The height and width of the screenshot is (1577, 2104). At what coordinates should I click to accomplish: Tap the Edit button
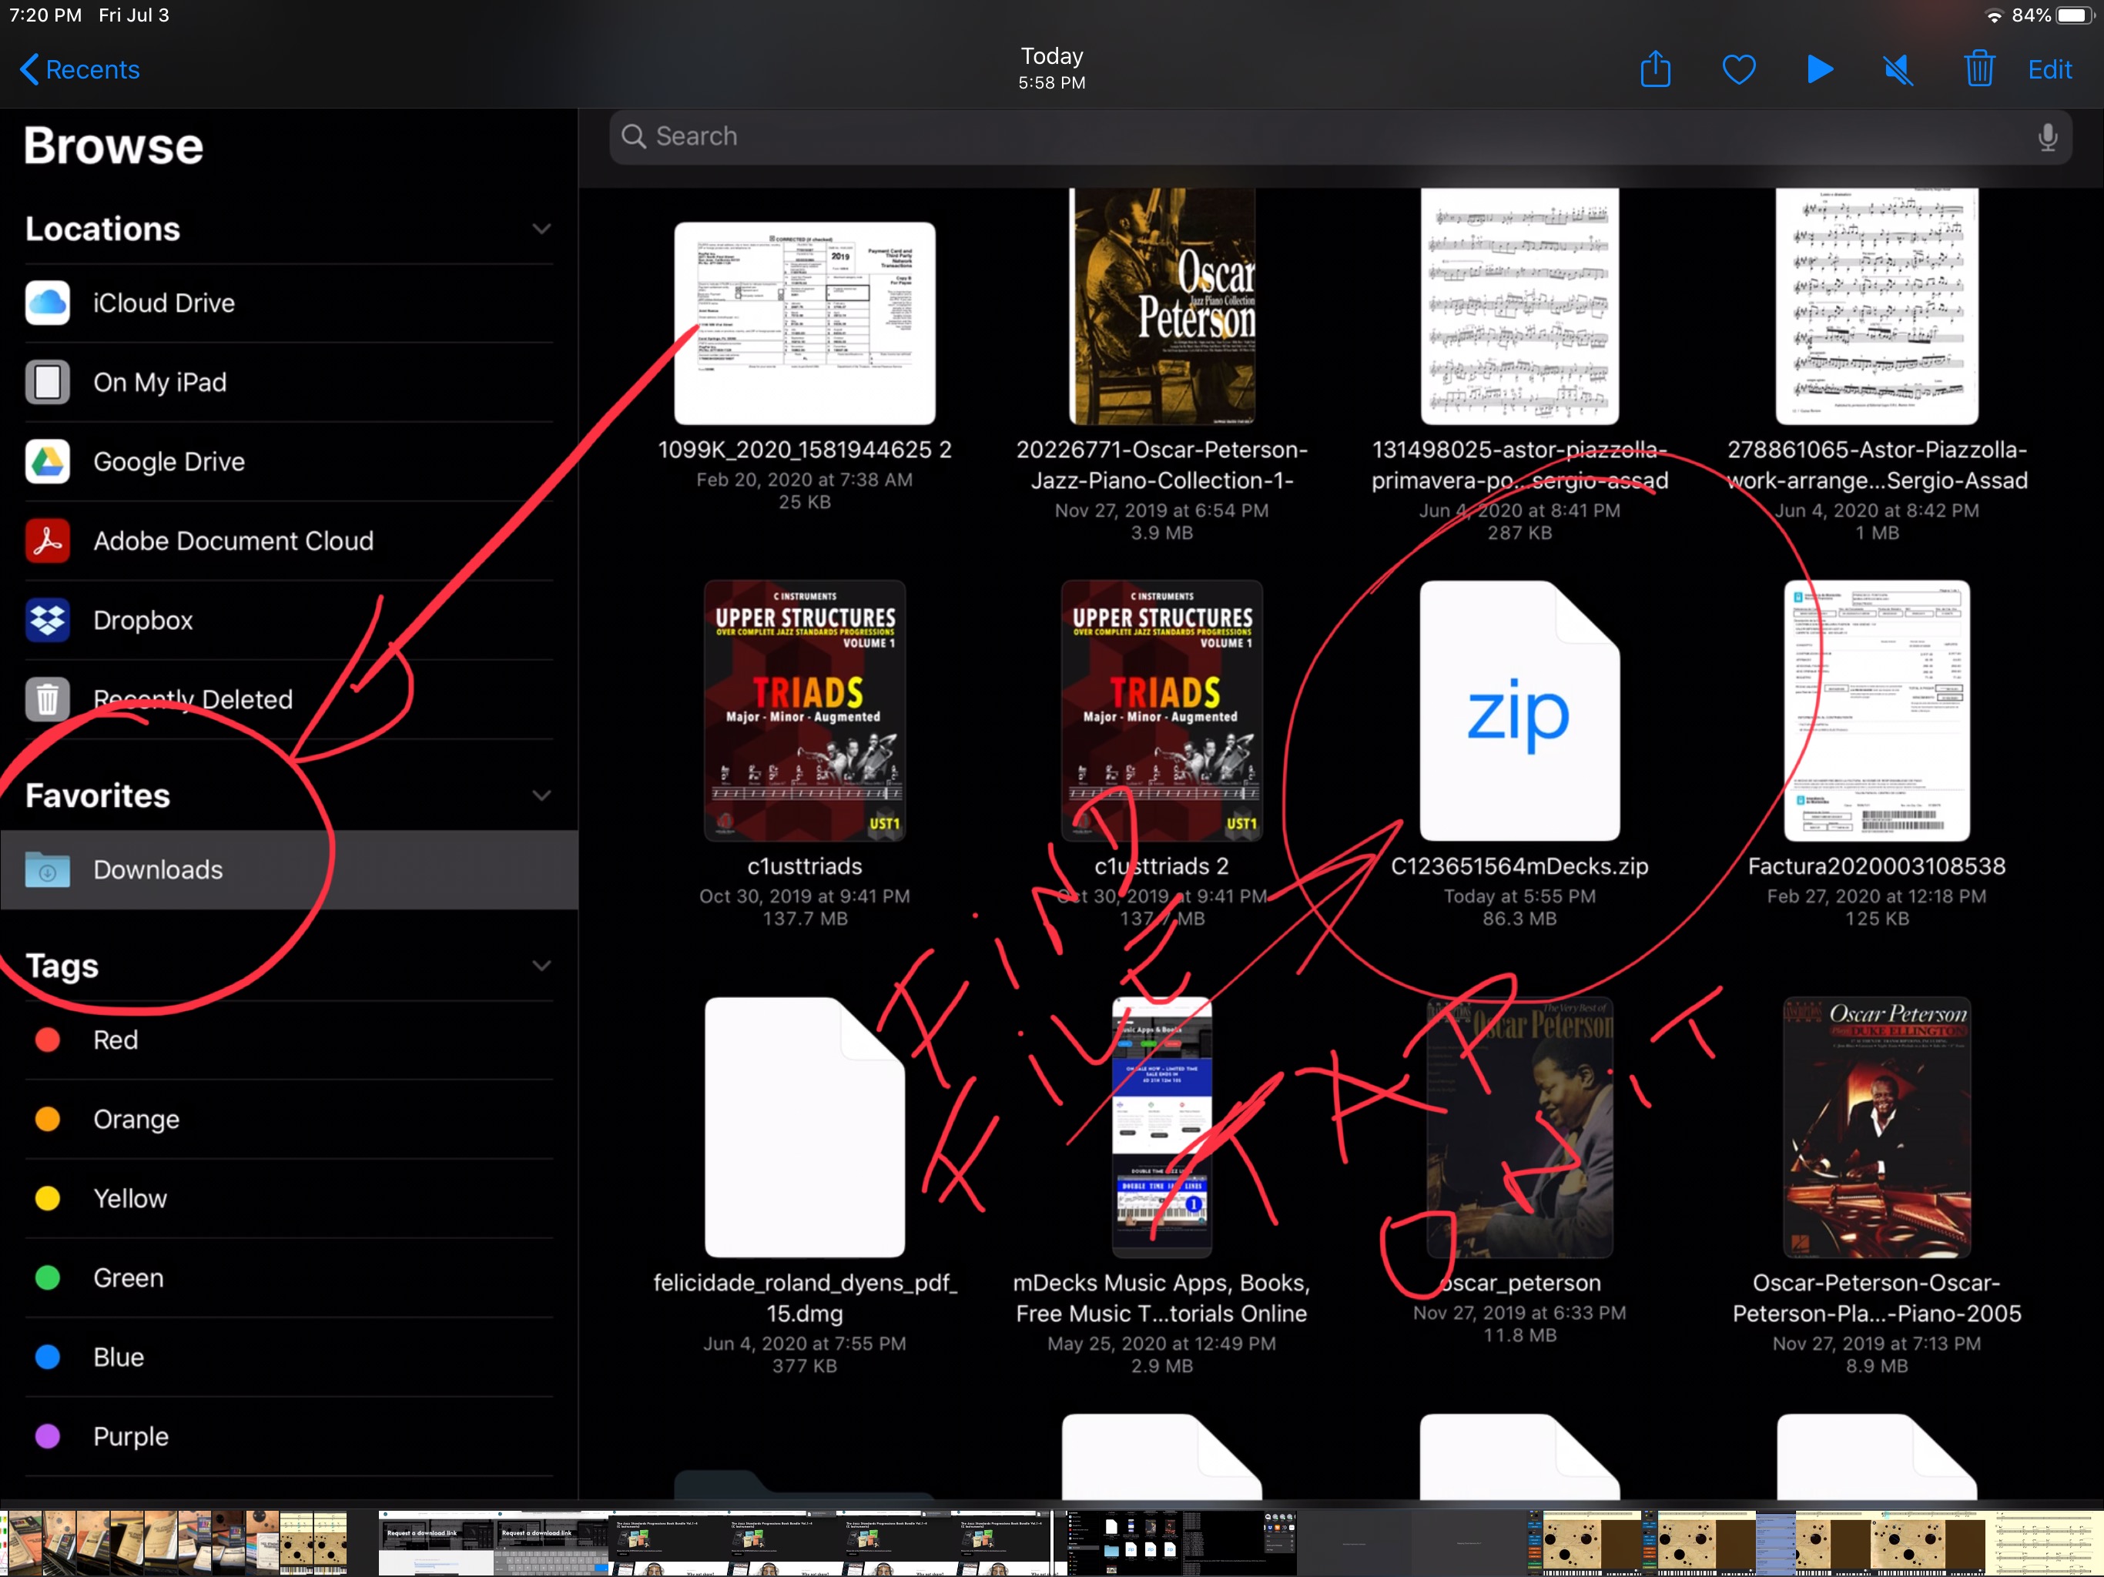[x=2050, y=69]
